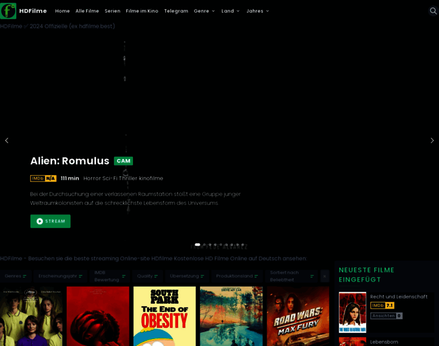Expand the Jahres menu
The width and height of the screenshot is (439, 346).
258,11
